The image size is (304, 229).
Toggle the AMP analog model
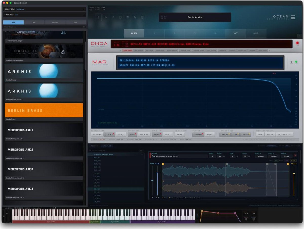(x=235, y=135)
